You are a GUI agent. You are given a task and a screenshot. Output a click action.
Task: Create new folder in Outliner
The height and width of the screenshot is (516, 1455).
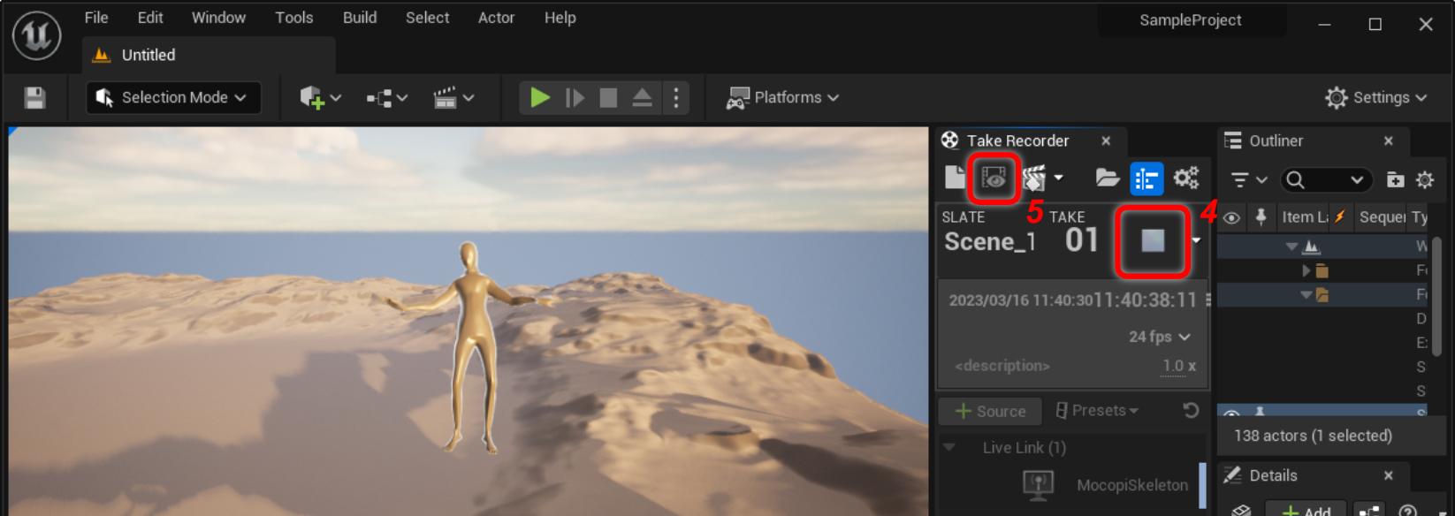tap(1395, 180)
